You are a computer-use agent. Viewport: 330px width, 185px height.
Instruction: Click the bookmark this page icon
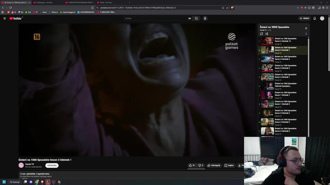click(x=92, y=8)
